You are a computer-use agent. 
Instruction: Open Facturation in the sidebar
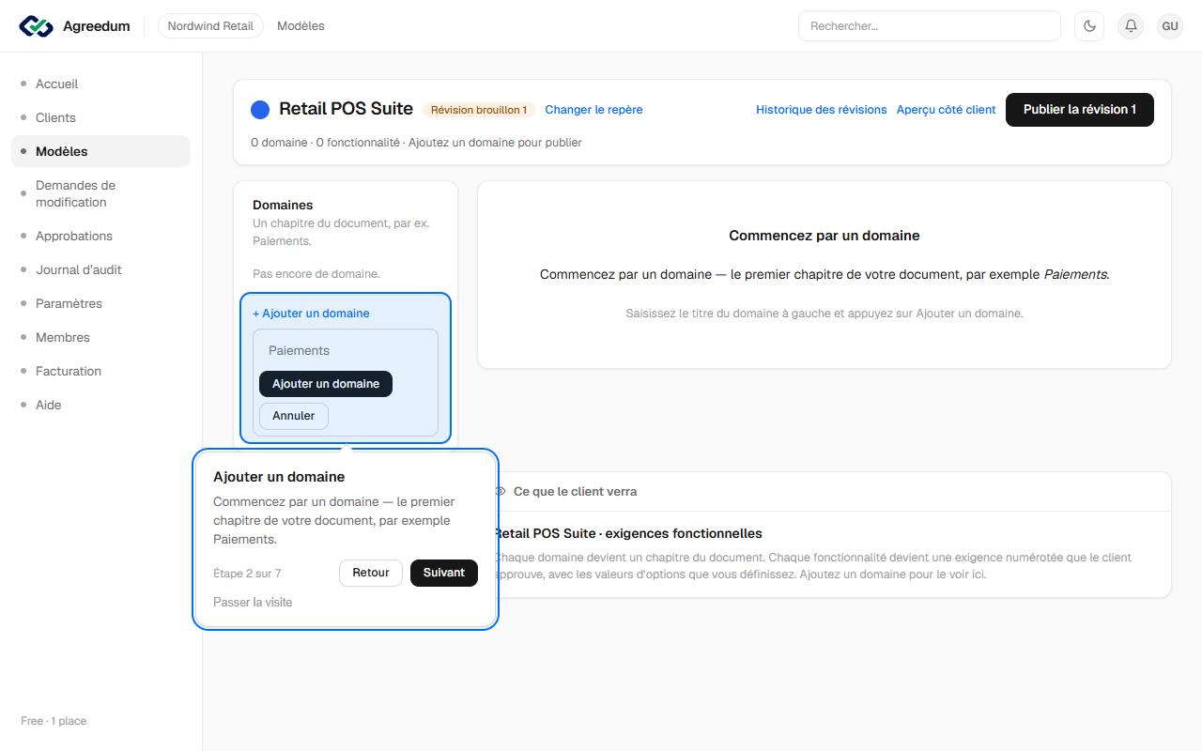point(100,371)
